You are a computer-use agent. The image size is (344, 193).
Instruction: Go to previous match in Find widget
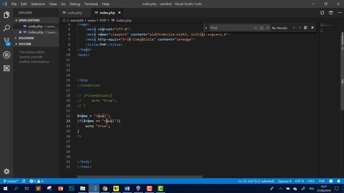294,28
